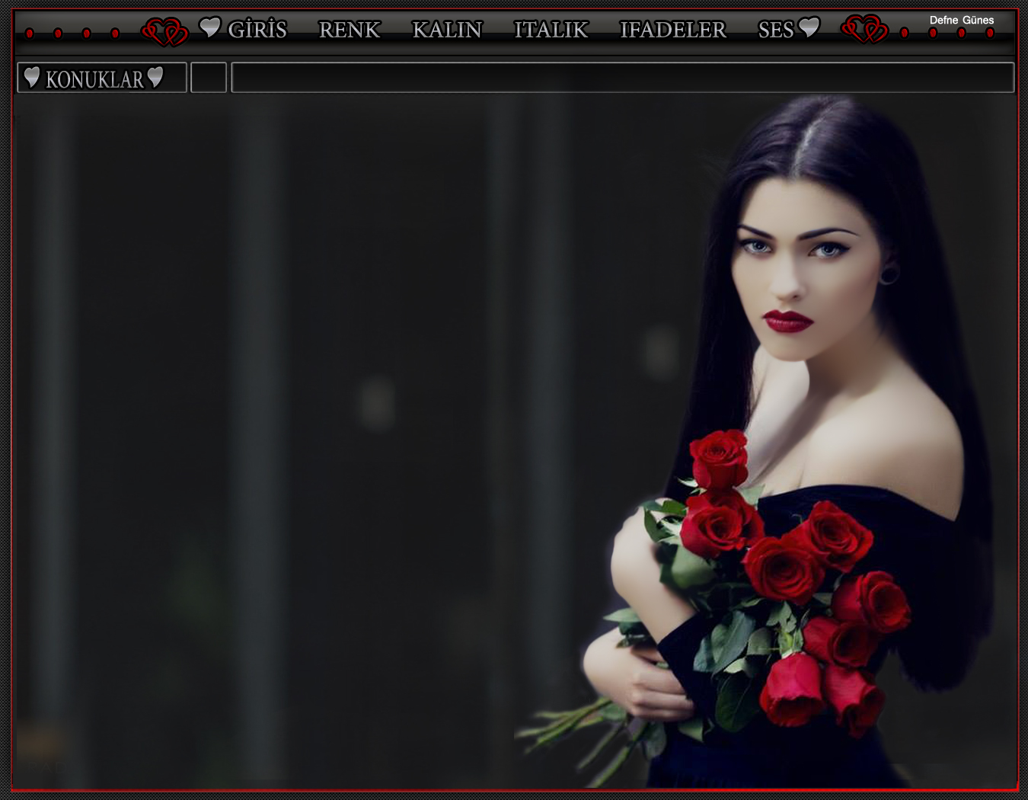1028x800 pixels.
Task: Open the RENK color menu
Action: [350, 30]
